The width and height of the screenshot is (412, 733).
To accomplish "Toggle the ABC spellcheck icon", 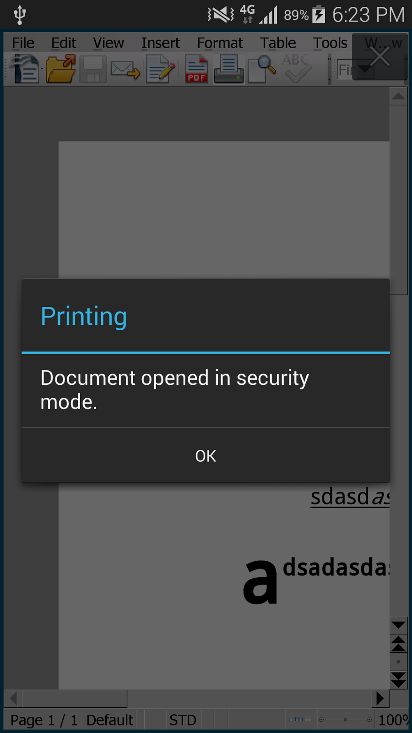I will pyautogui.click(x=296, y=68).
